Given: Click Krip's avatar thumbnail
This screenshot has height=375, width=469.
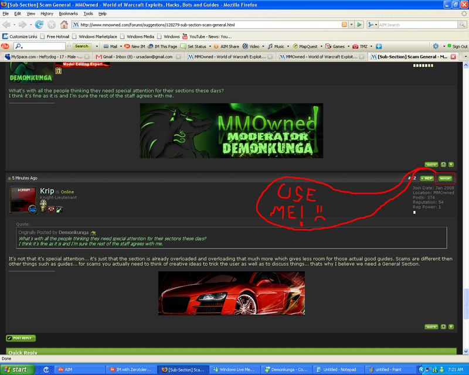Looking at the screenshot, I should coord(23,200).
